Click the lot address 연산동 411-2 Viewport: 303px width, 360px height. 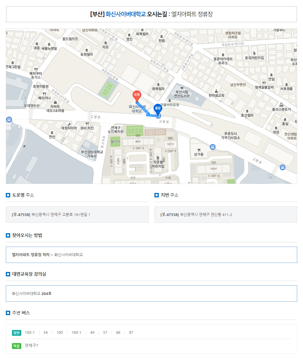pyautogui.click(x=206, y=215)
